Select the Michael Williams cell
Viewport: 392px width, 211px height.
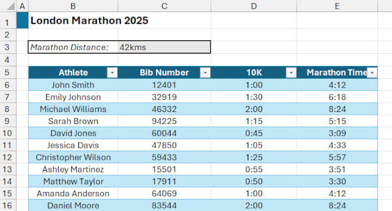click(x=73, y=109)
